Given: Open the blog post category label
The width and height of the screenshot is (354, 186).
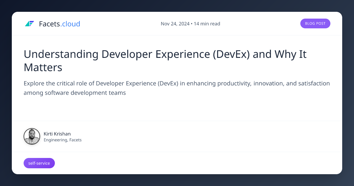Looking at the screenshot, I should [315, 23].
